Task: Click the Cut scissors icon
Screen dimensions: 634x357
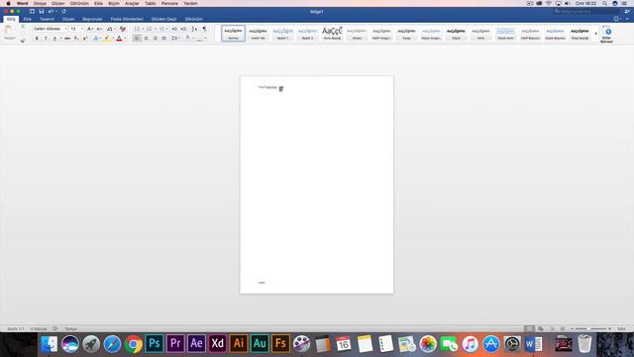Action: [x=23, y=27]
